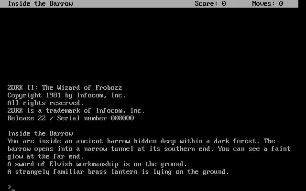Click the 'ZORK is a trademark' line
This screenshot has width=306, height=191.
pyautogui.click(x=76, y=110)
